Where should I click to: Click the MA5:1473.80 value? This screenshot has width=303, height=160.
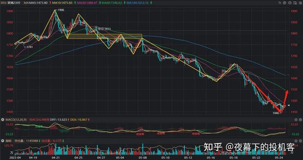point(38,3)
